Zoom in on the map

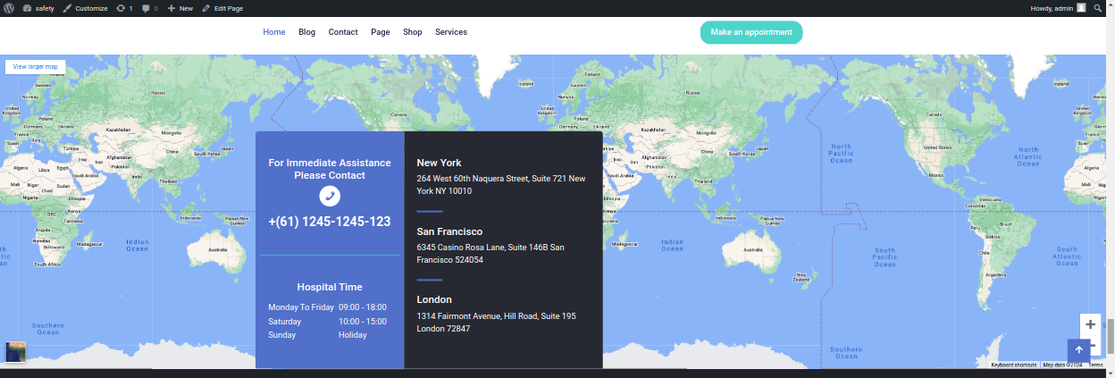click(x=1090, y=324)
